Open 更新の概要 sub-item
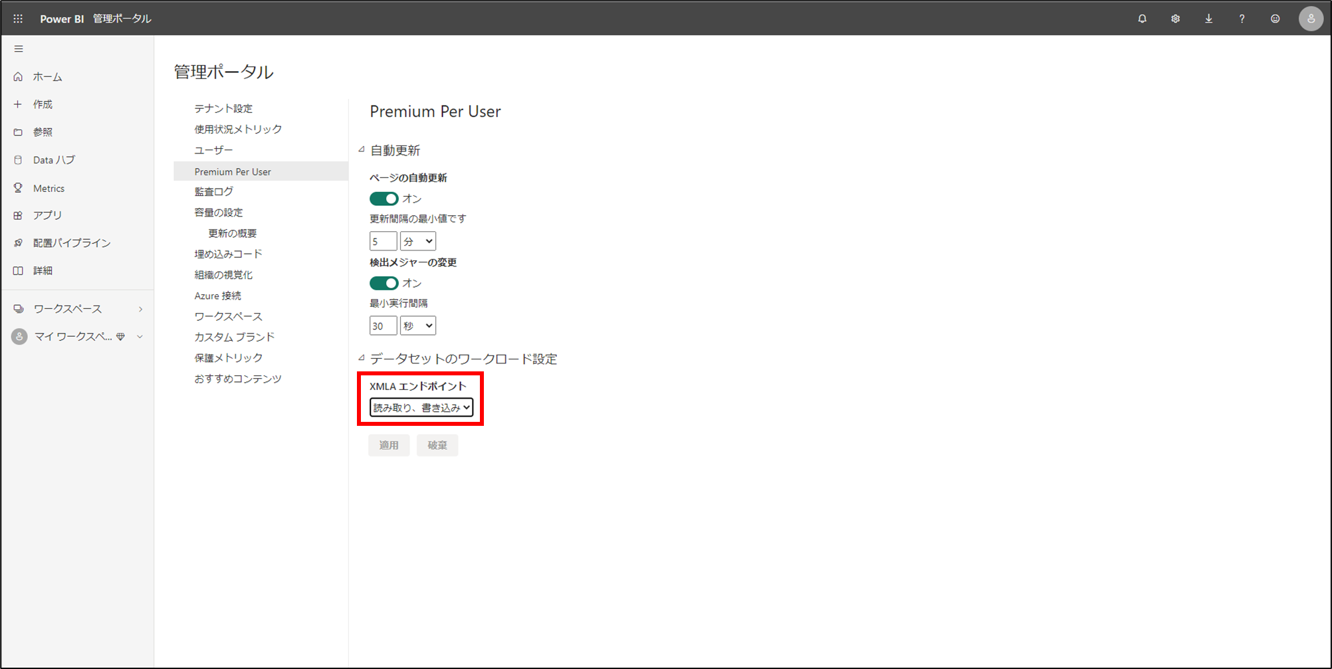 233,233
